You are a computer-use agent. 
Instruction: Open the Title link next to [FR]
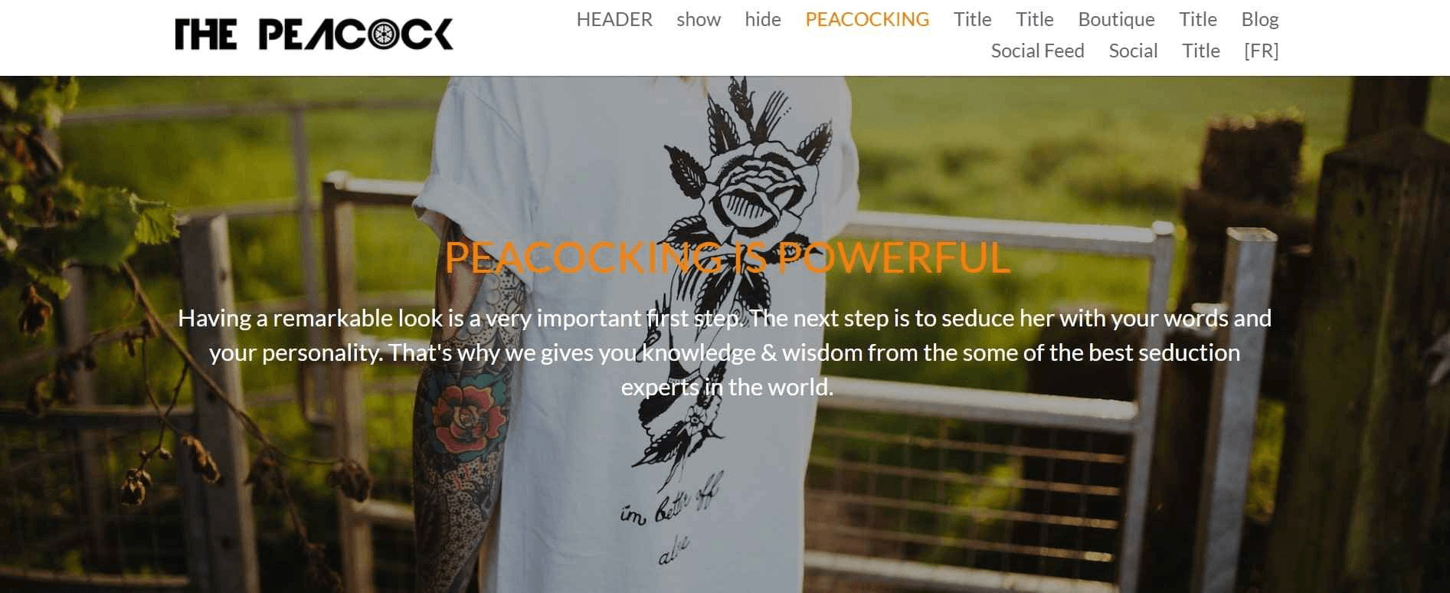pyautogui.click(x=1200, y=51)
